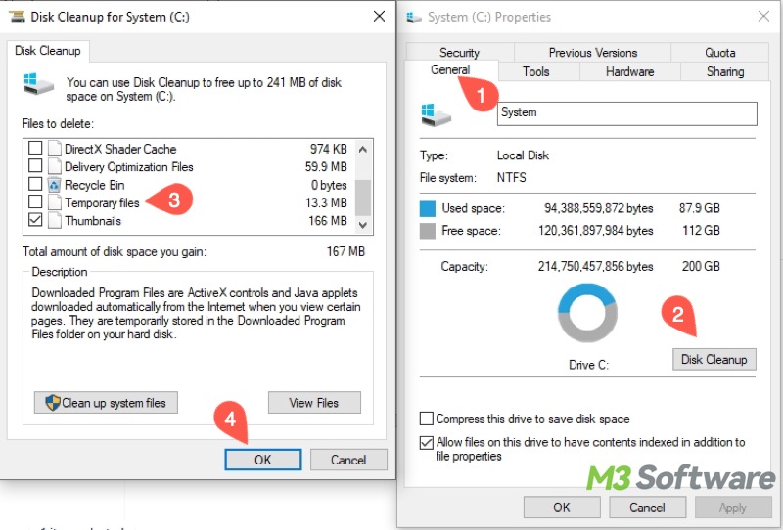Confirm Disk Cleanup with the OK button
783x530 pixels.
click(x=263, y=460)
